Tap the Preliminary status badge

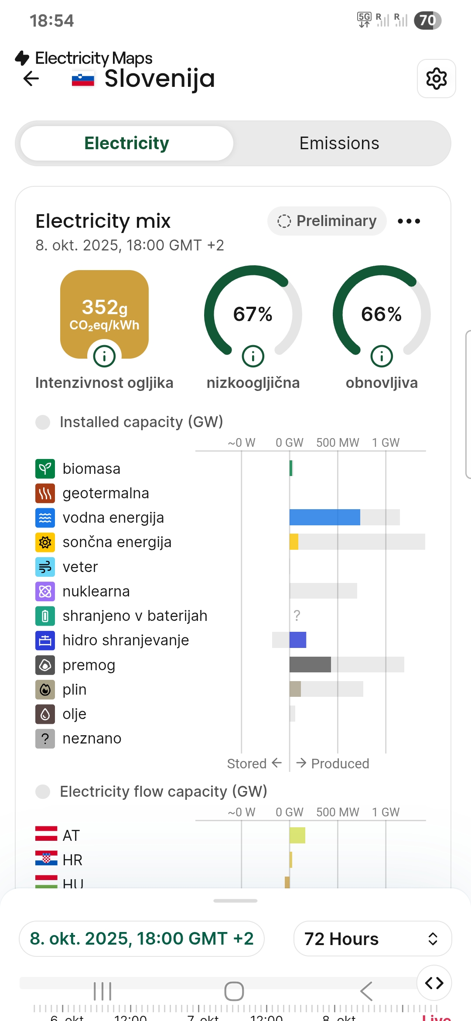tap(327, 221)
